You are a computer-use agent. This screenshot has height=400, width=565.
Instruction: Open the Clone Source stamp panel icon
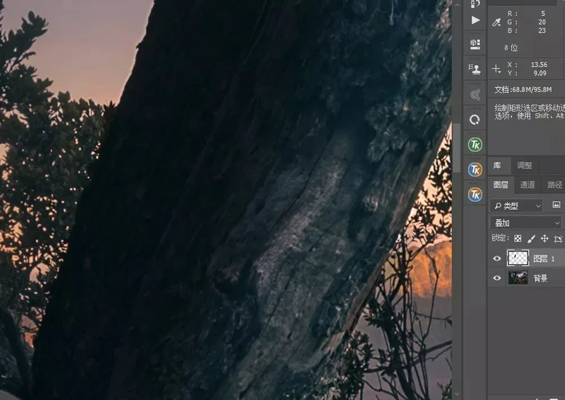[x=475, y=68]
